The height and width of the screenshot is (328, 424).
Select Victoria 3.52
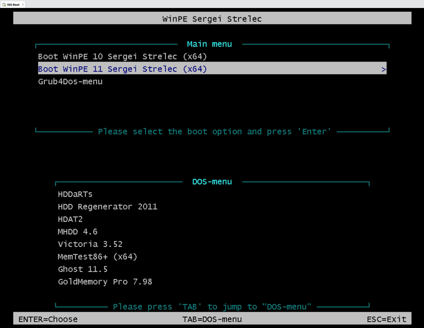[x=90, y=244]
